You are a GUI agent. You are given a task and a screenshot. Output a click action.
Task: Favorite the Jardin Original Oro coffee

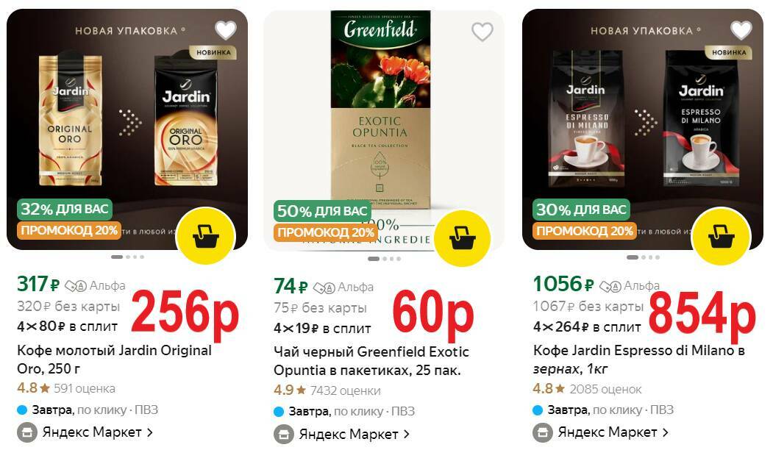tap(226, 31)
